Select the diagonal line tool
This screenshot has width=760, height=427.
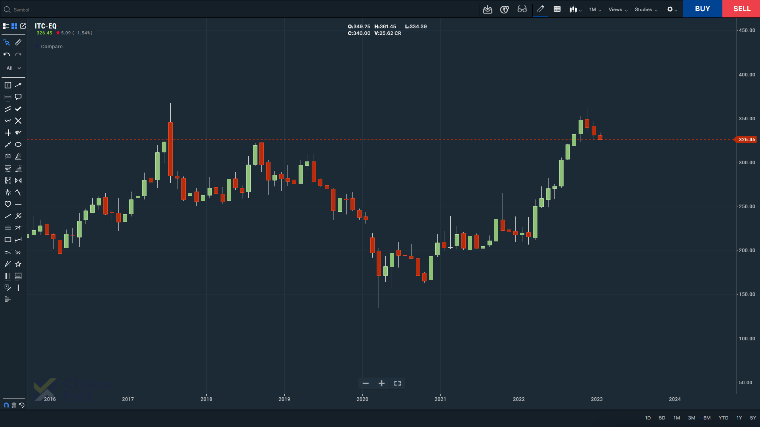pos(8,216)
